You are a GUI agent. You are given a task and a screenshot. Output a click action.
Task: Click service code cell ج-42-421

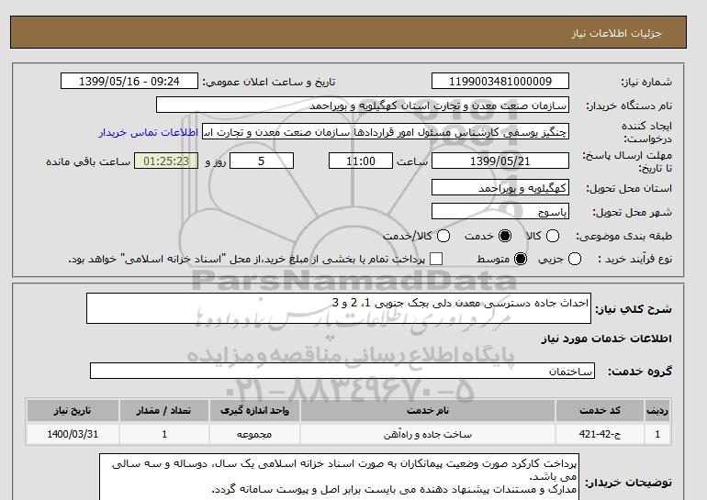coord(600,434)
